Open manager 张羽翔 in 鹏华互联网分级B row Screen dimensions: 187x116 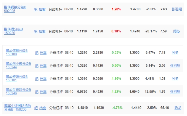[x=175, y=91]
